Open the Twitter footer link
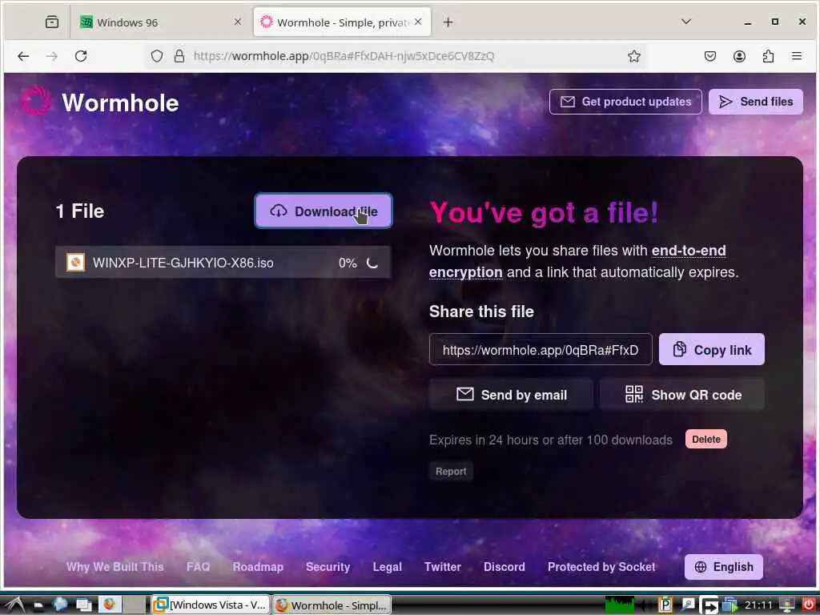 coord(442,567)
